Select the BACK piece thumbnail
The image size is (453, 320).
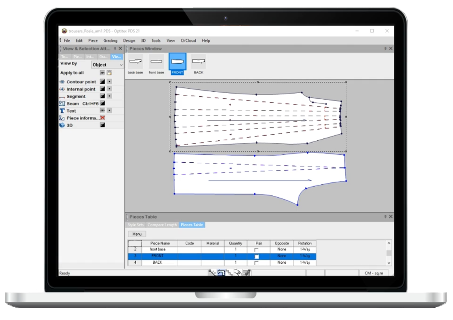pyautogui.click(x=198, y=62)
